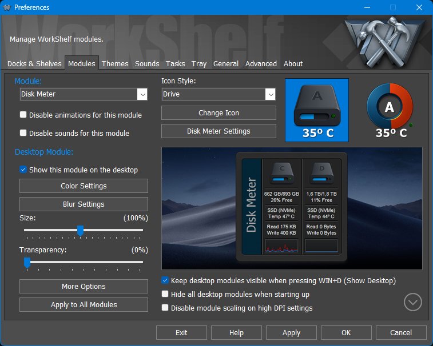Click the Apply button

[291, 332]
